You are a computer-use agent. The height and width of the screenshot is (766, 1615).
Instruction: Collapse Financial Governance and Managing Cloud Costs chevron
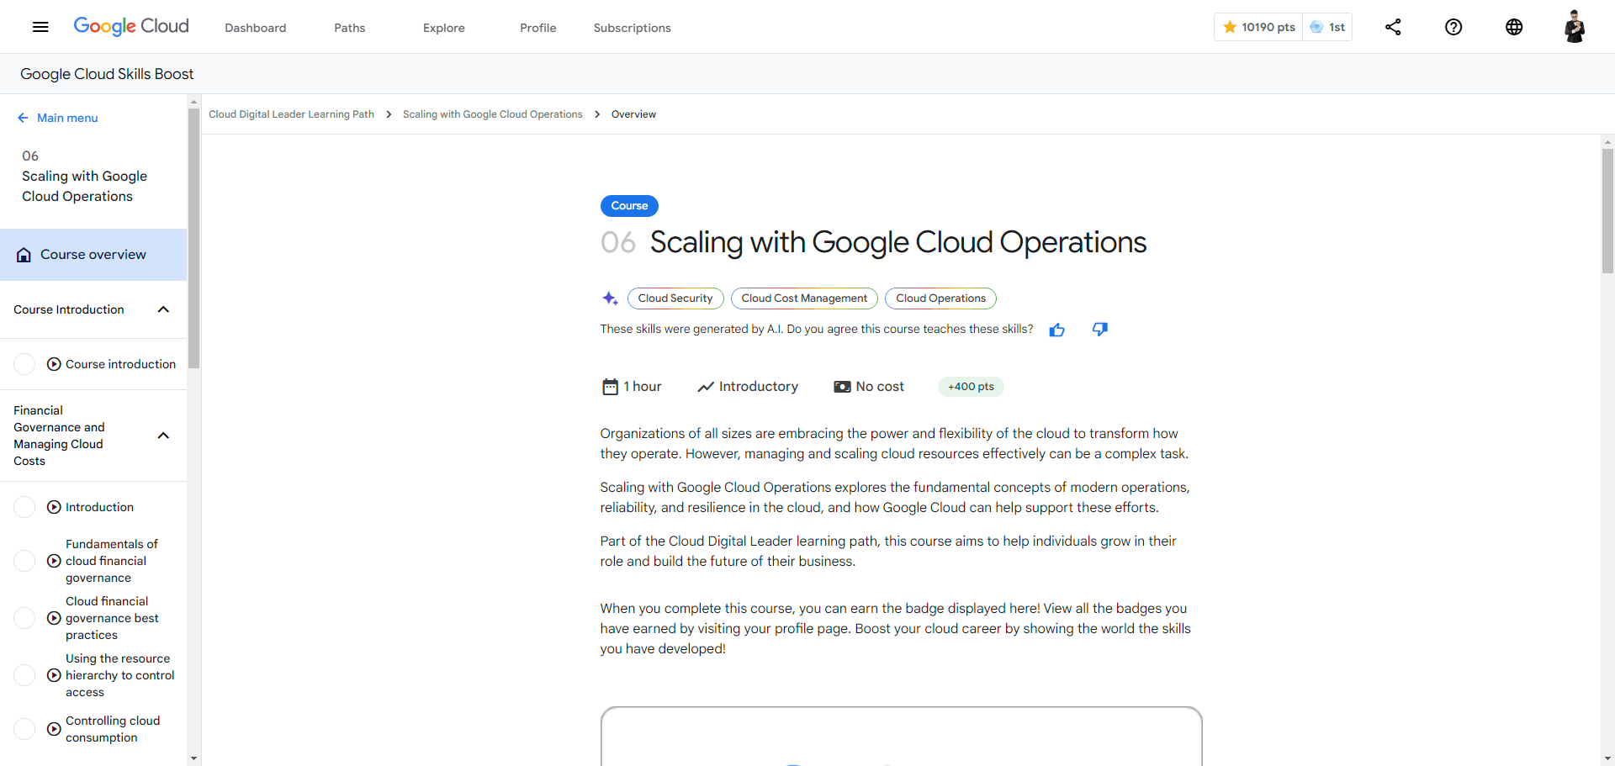coord(163,436)
